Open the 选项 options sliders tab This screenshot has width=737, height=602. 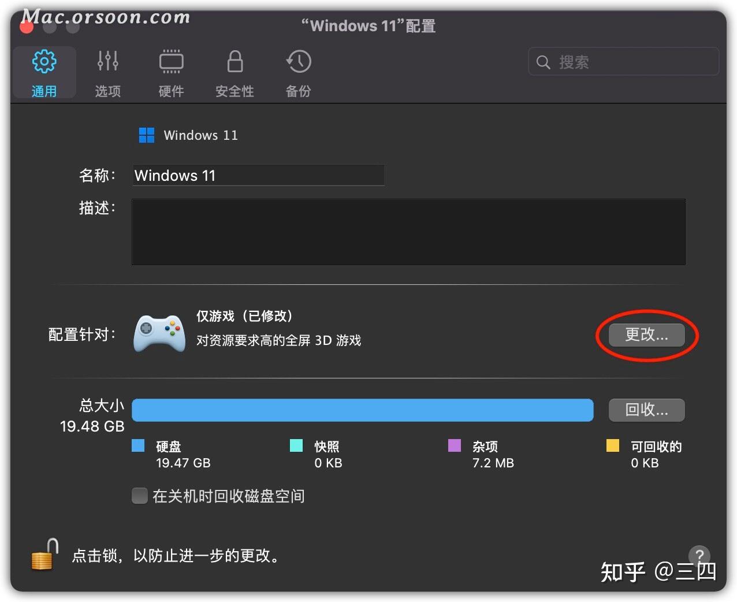click(108, 73)
